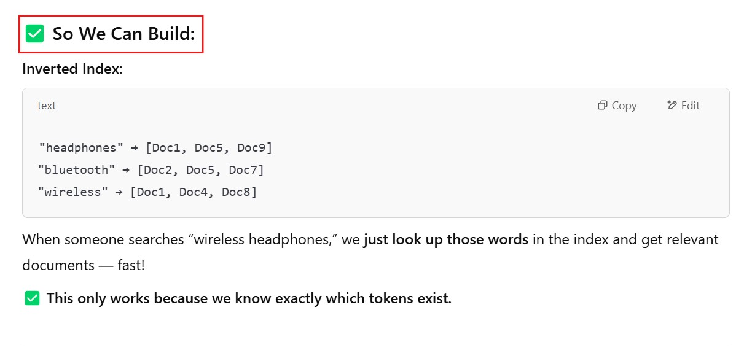This screenshot has height=353, width=744.
Task: Click the bold "just look up those words"
Action: pyautogui.click(x=446, y=239)
